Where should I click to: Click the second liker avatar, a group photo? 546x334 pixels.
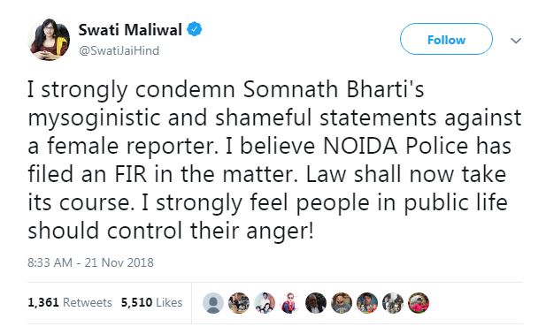[239, 303]
